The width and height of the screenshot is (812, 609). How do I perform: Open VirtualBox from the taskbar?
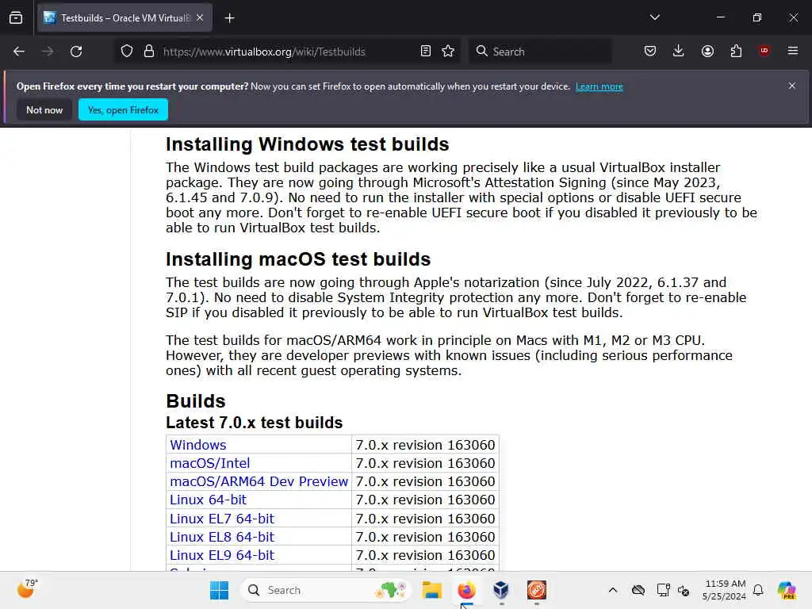click(x=501, y=590)
